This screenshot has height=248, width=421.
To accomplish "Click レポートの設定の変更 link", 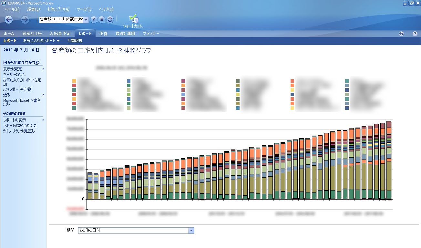I will [20, 126].
